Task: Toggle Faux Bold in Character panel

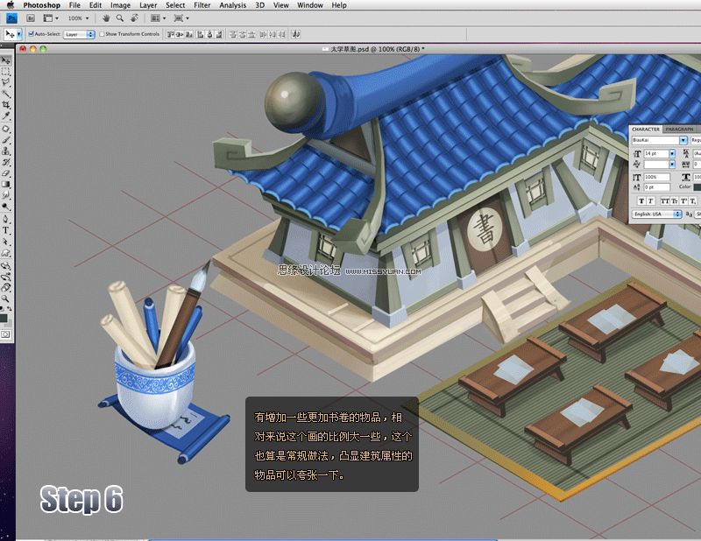Action: point(641,201)
